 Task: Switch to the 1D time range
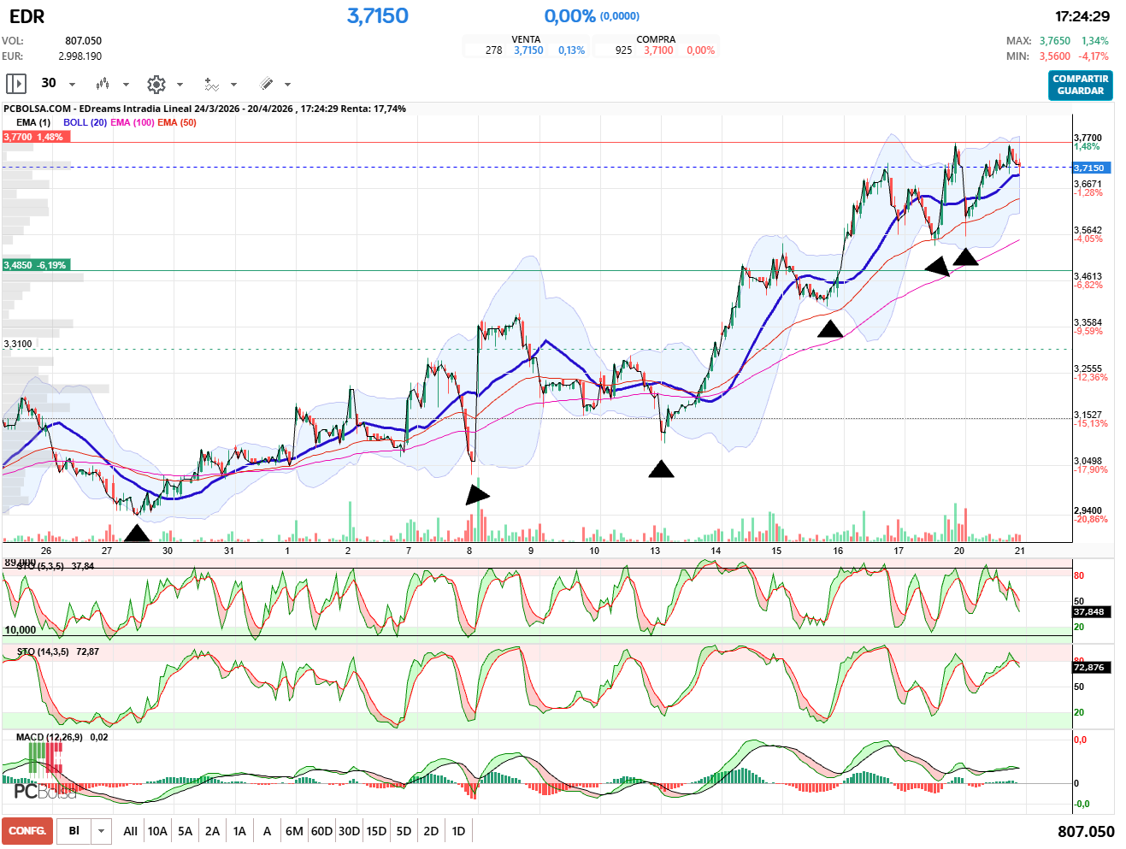[x=458, y=831]
